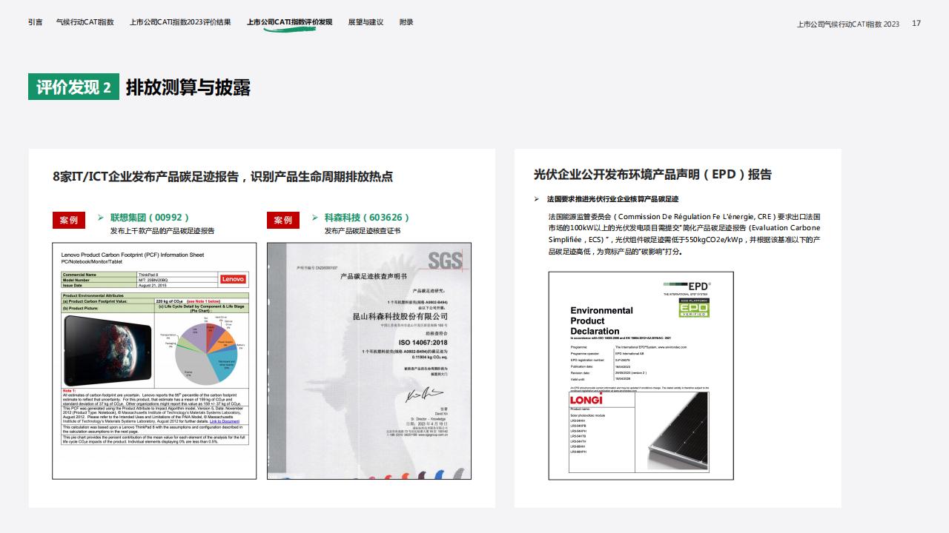This screenshot has width=949, height=533.
Task: Click the 法国要求推进光伏行业企业核算产品碳足迹 line
Action: (x=612, y=199)
